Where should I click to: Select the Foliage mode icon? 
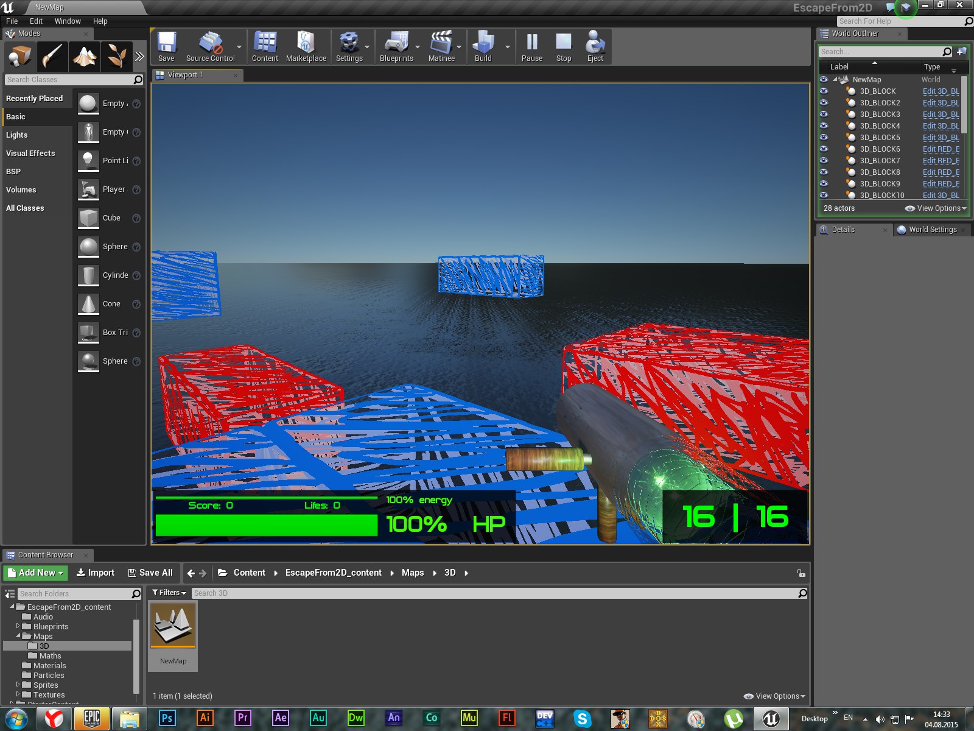point(117,57)
